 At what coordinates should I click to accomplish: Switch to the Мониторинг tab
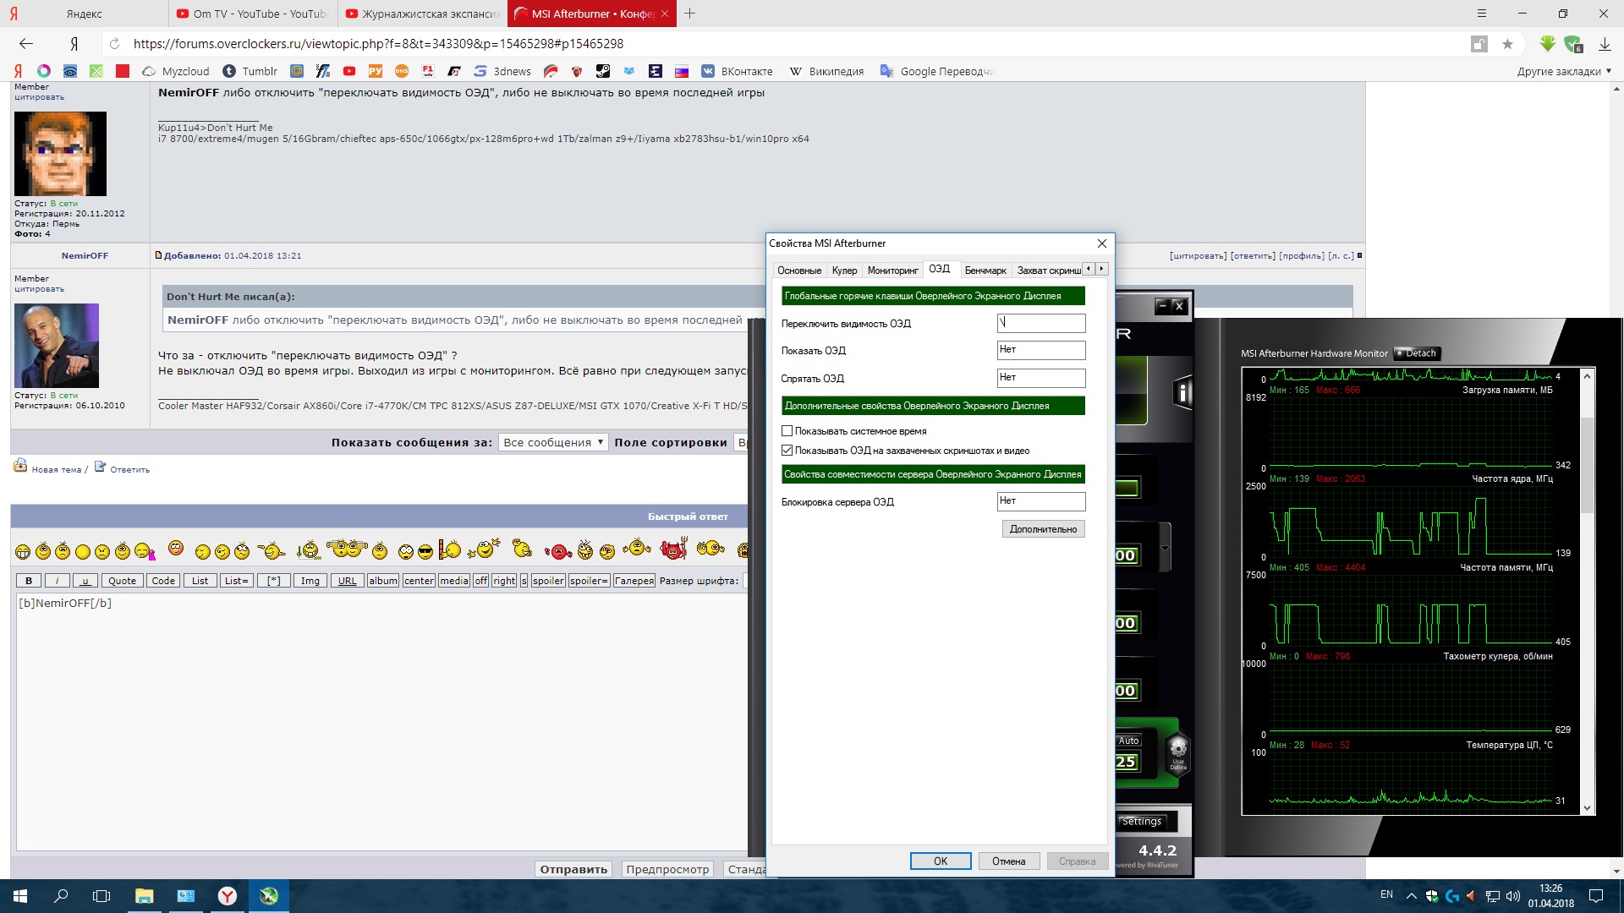coord(892,271)
